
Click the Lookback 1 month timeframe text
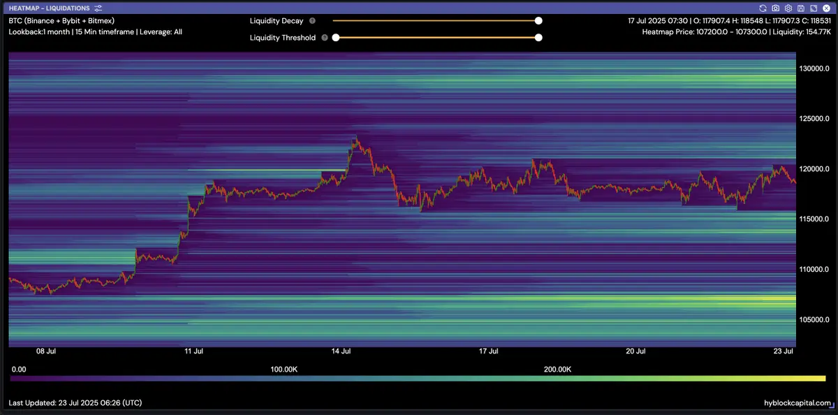tap(95, 32)
